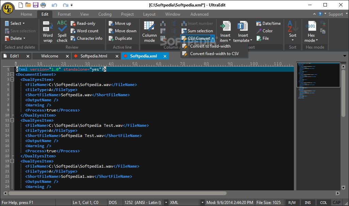Click the DOS line-ending indicator
Screen dimensions: 349x206
click(x=113, y=203)
